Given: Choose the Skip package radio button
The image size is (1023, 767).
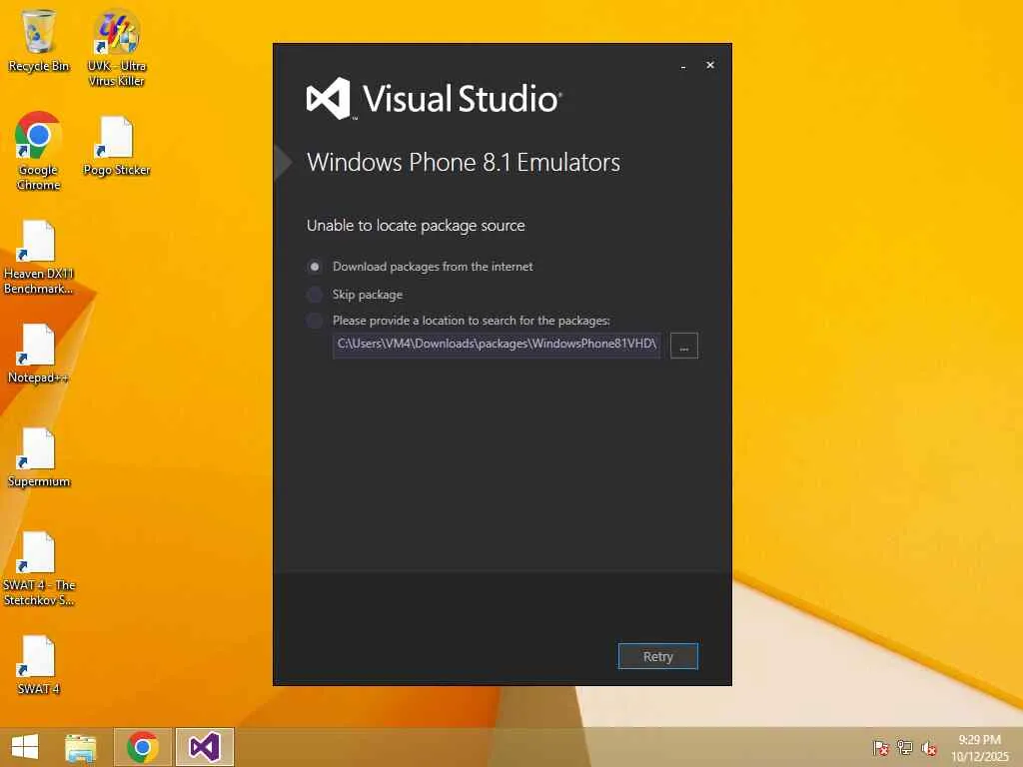Looking at the screenshot, I should pyautogui.click(x=315, y=295).
